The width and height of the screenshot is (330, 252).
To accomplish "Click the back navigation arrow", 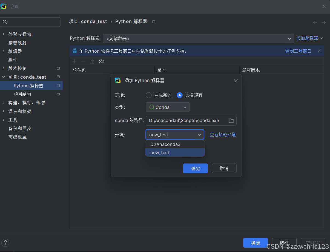I will click(315, 22).
